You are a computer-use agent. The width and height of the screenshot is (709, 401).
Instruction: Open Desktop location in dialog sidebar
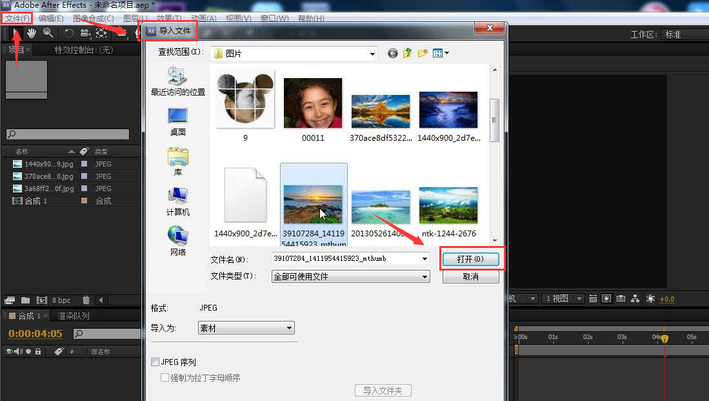pyautogui.click(x=177, y=122)
